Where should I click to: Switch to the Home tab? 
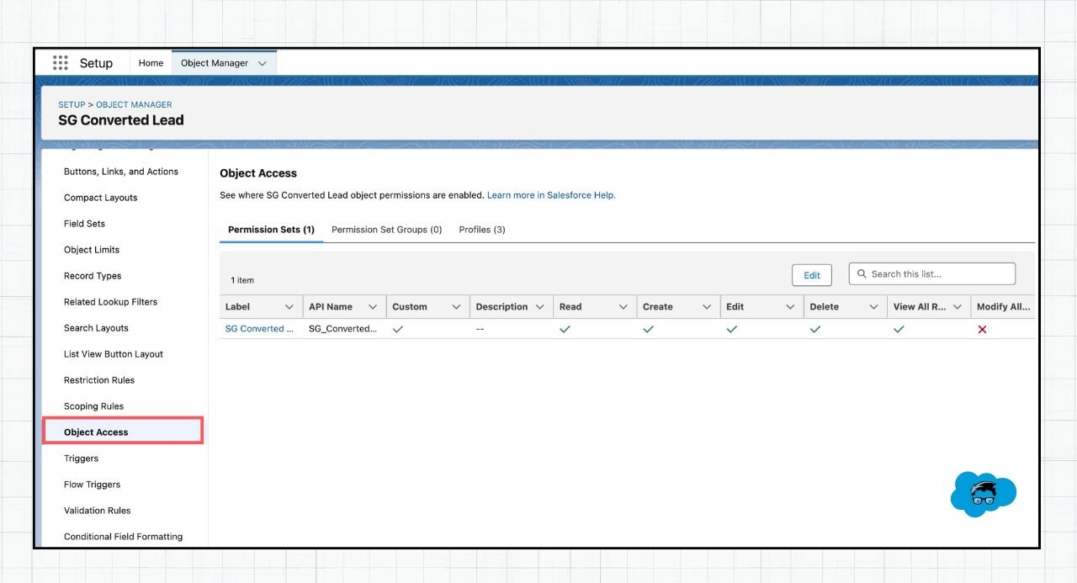click(x=151, y=63)
